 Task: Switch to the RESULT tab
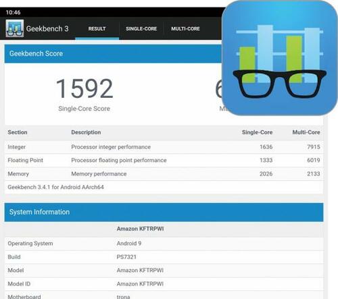97,29
